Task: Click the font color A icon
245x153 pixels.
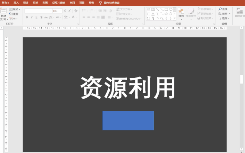Action: coord(73,17)
